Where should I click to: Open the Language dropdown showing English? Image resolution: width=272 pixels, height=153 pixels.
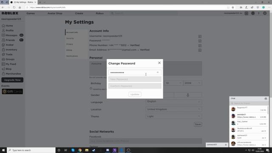(174, 102)
